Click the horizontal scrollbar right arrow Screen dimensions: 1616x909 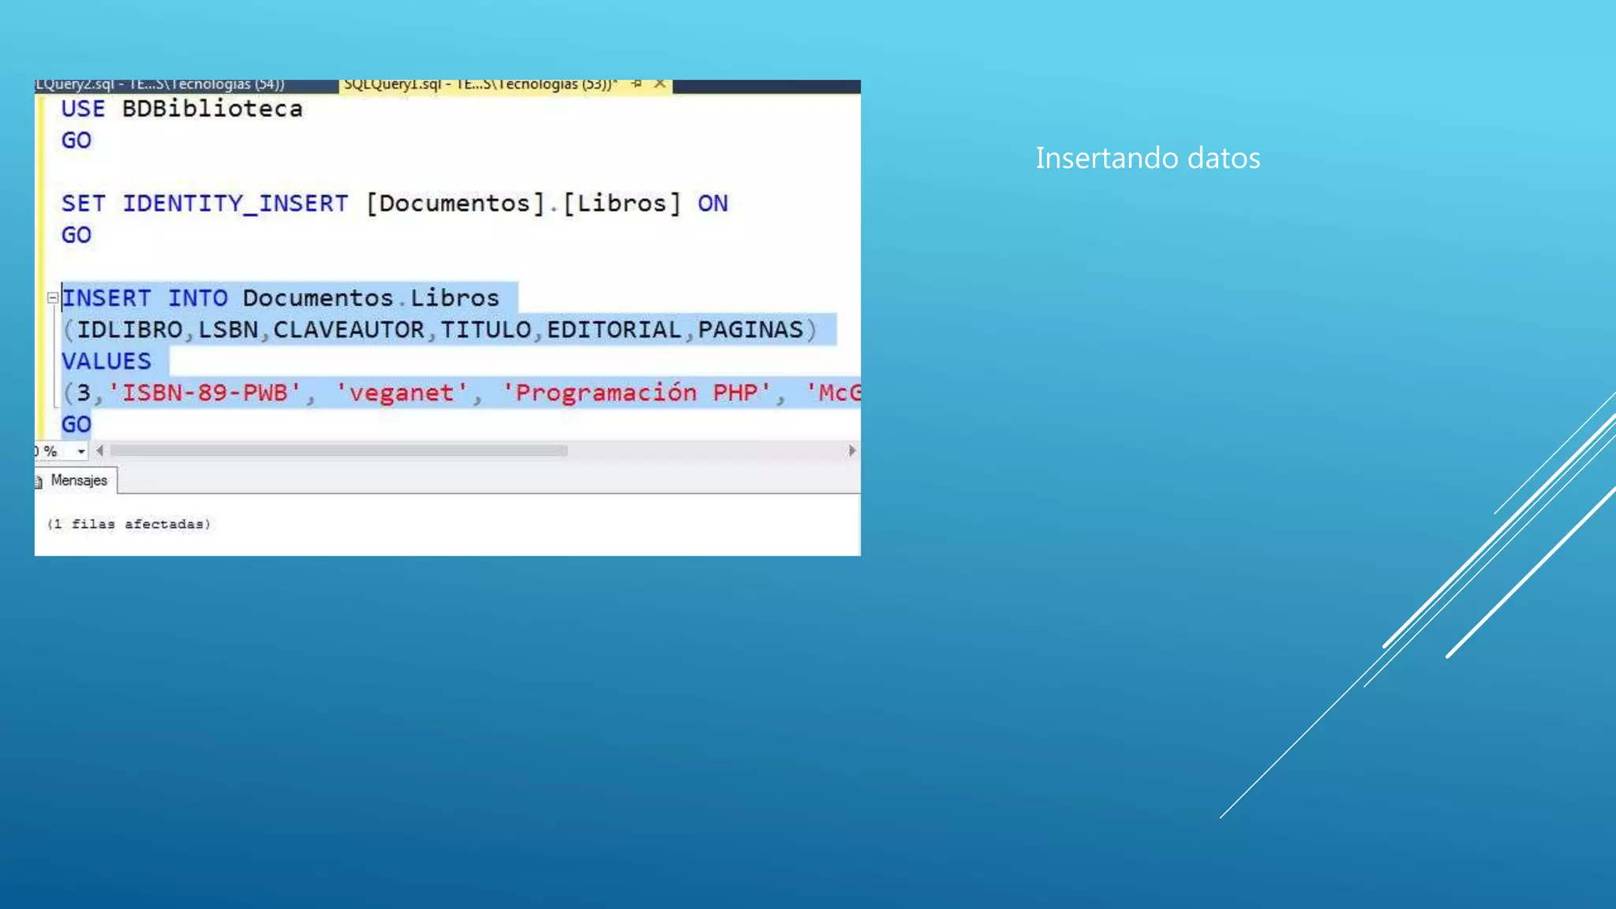[x=851, y=451]
